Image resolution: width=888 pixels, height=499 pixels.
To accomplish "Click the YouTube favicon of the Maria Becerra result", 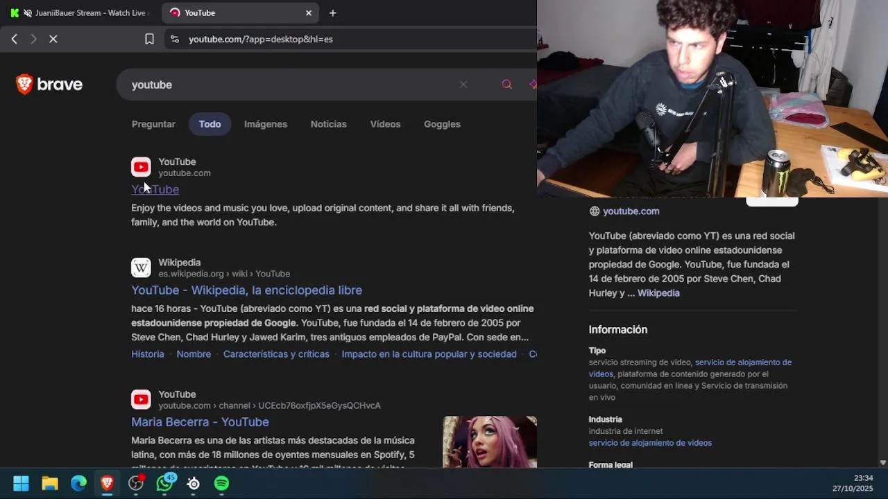I will tap(141, 399).
